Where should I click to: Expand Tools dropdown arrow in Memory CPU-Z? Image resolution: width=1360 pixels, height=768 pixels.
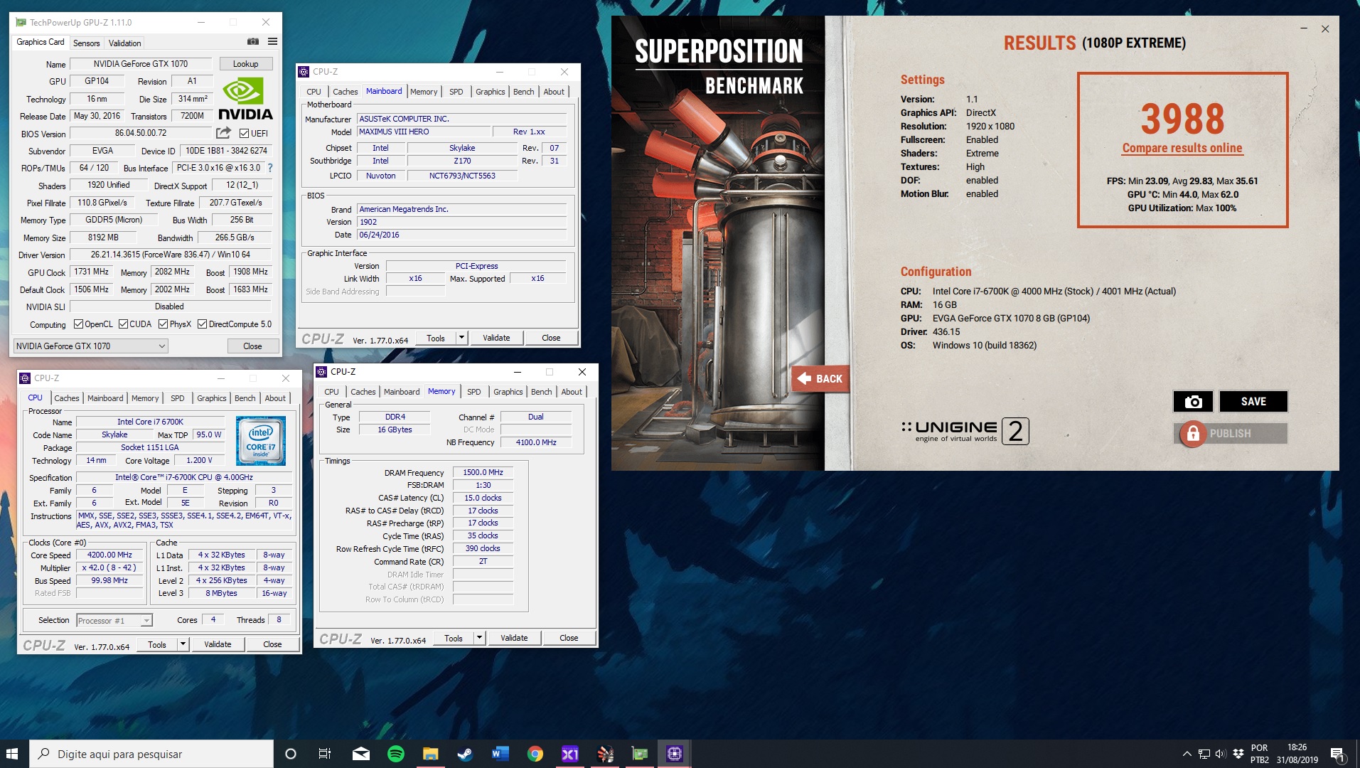pos(479,638)
